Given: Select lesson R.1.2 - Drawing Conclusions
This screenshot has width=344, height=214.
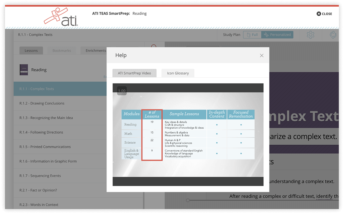Looking at the screenshot, I should (x=42, y=103).
